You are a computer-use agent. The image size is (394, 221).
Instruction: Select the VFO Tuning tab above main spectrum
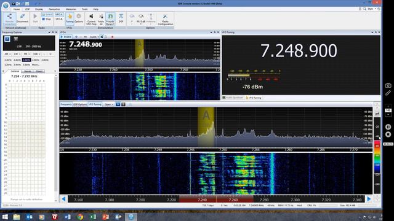(95, 104)
